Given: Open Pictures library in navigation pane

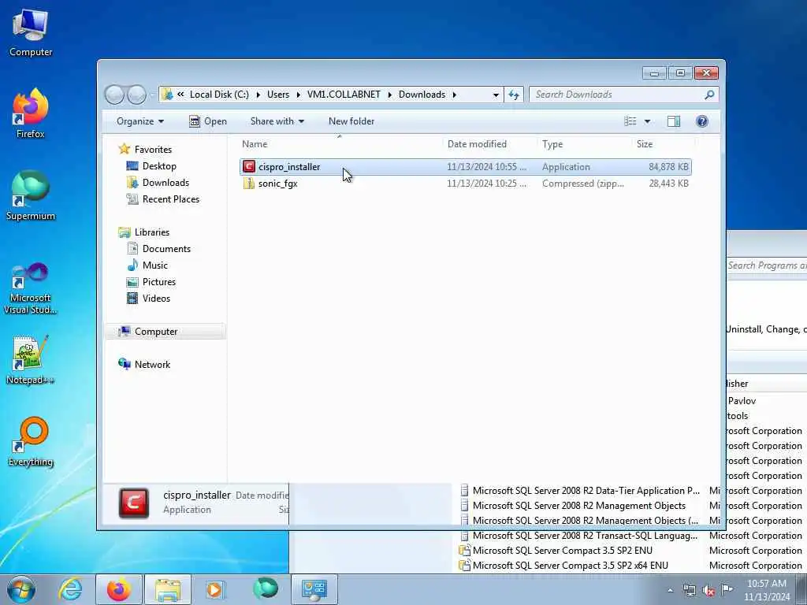Looking at the screenshot, I should tap(159, 281).
